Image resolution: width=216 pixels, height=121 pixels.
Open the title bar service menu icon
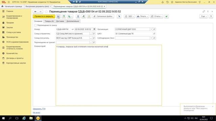point(200,2)
